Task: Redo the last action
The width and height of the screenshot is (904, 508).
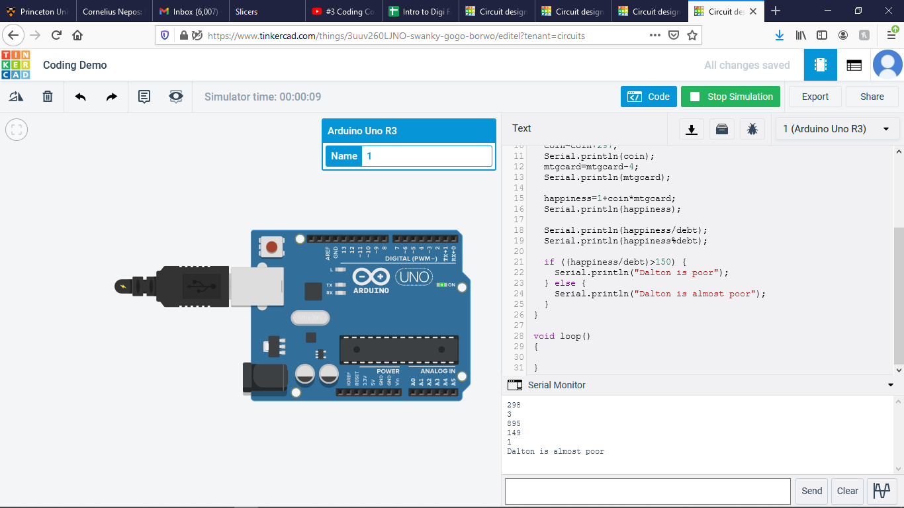Action: click(x=112, y=97)
